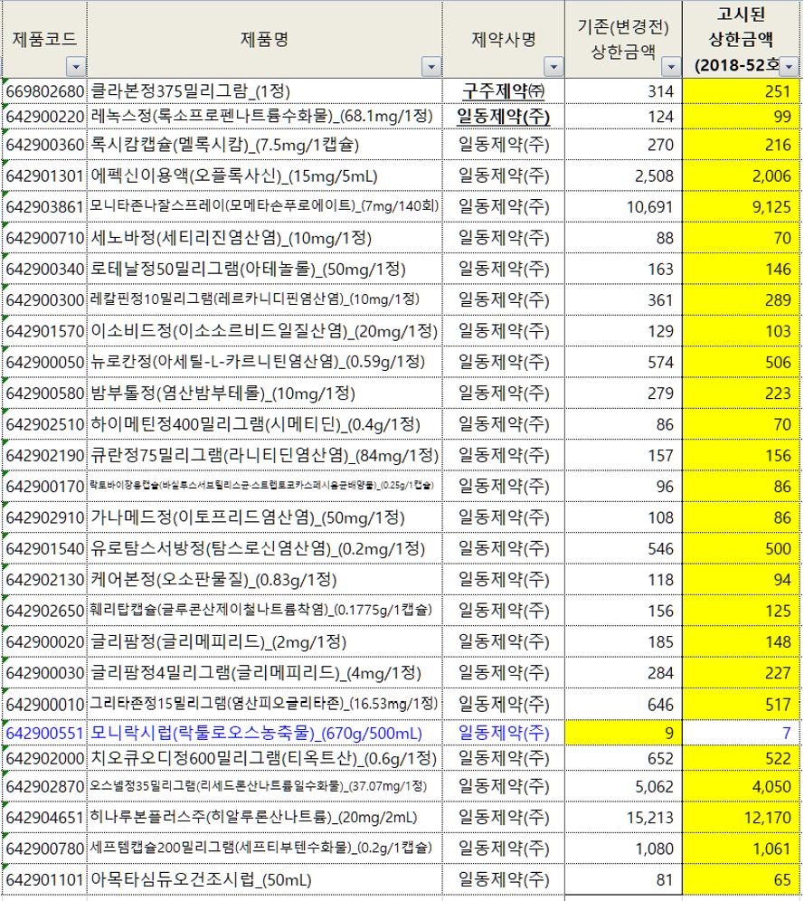Select product code cell 642902190
The image size is (804, 901).
coord(45,455)
